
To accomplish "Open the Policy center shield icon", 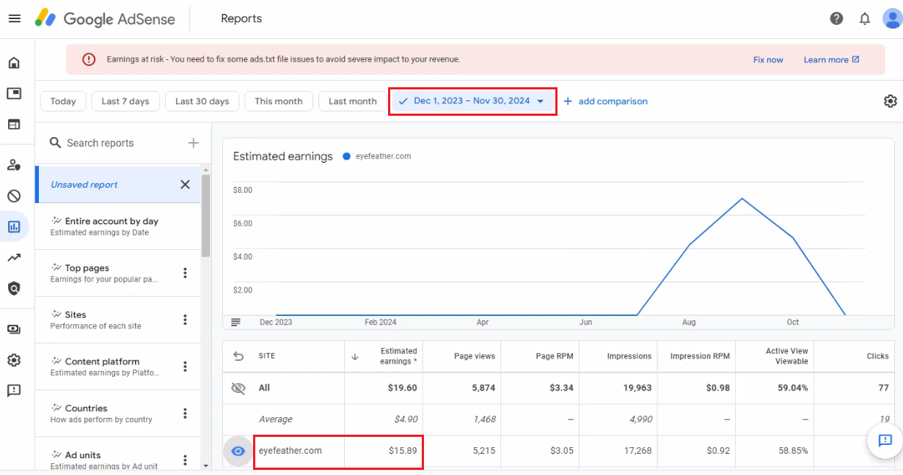I will click(14, 288).
